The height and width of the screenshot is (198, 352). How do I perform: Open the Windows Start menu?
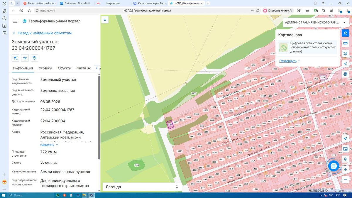point(3,195)
